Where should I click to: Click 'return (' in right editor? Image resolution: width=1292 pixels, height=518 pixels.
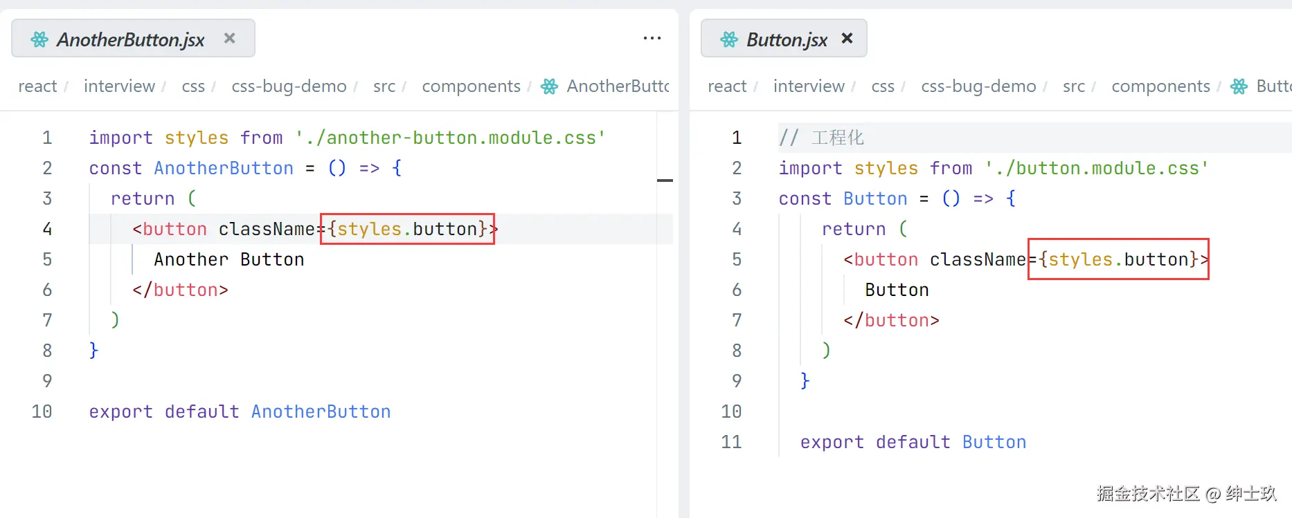click(x=865, y=229)
